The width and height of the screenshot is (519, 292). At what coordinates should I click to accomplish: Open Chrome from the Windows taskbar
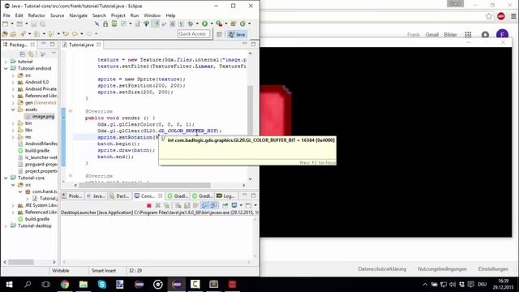(x=65, y=284)
